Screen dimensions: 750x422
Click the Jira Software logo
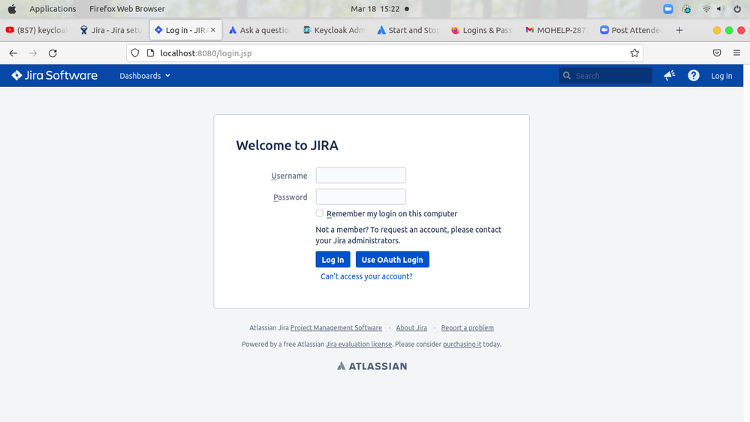pyautogui.click(x=55, y=76)
